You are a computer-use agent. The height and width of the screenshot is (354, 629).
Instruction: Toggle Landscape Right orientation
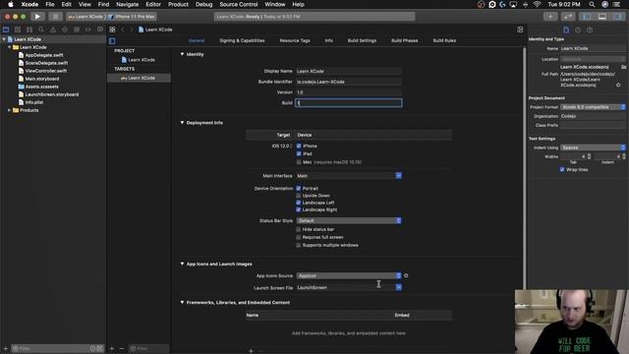(x=299, y=209)
